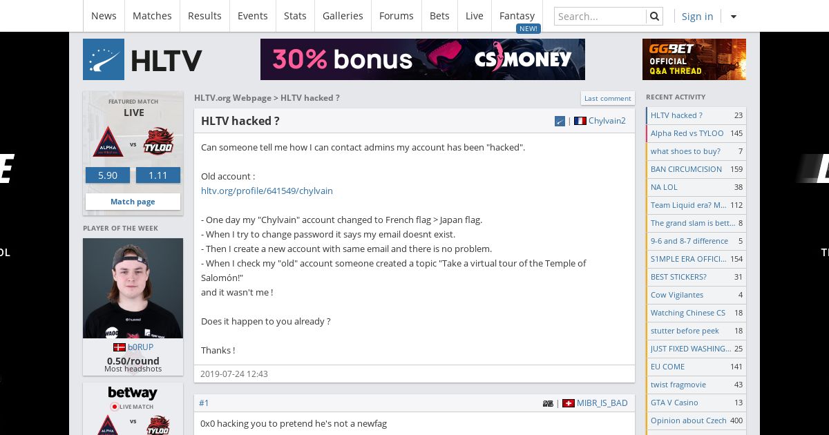Open the Match page link
829x435 pixels.
(133, 202)
